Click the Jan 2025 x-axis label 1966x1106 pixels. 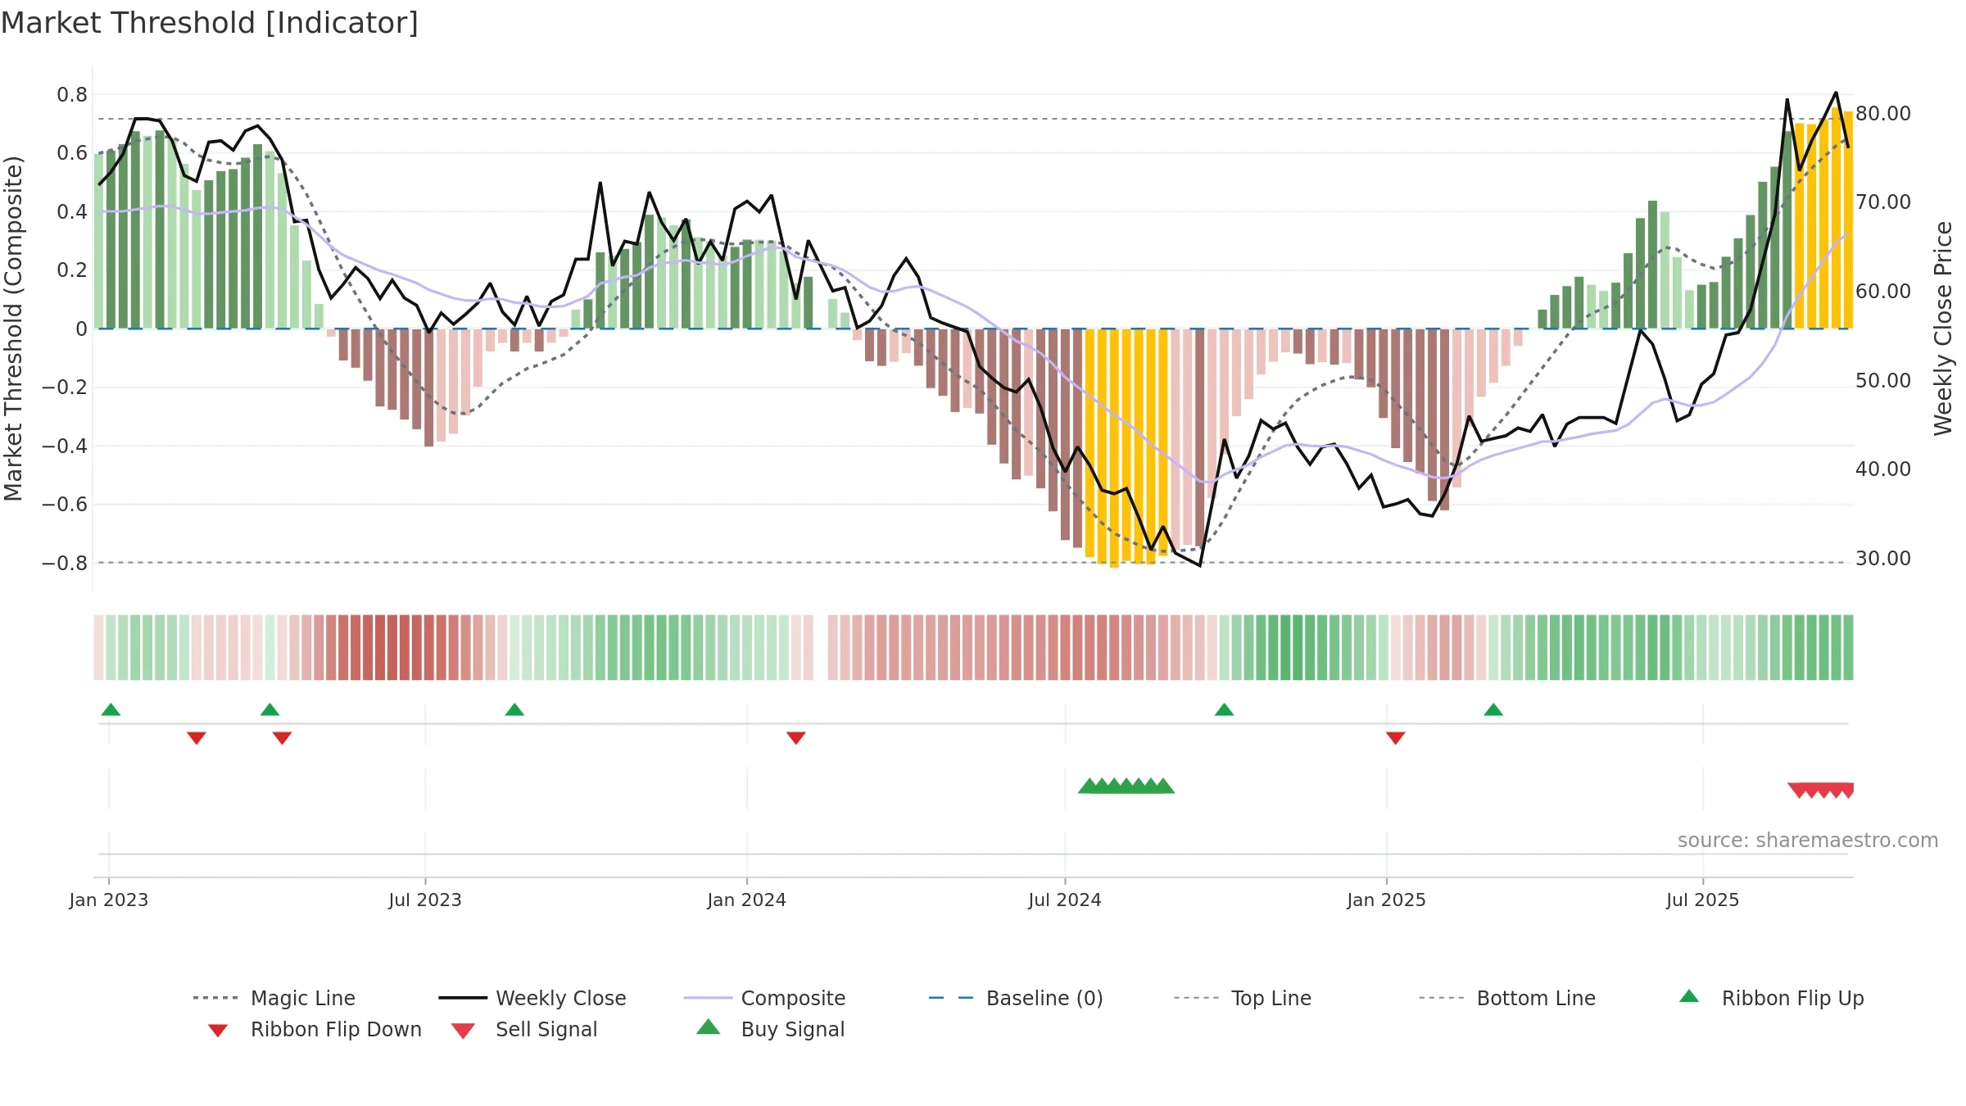(1387, 900)
